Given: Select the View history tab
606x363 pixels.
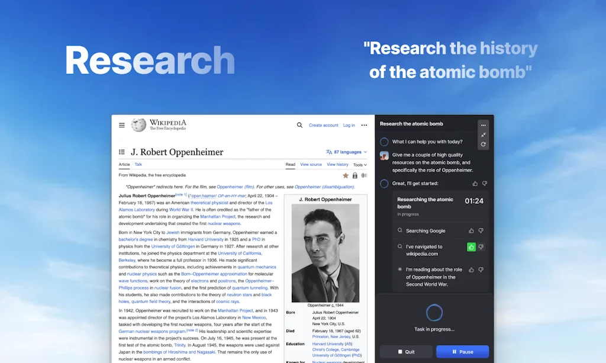Looking at the screenshot, I should pyautogui.click(x=337, y=165).
